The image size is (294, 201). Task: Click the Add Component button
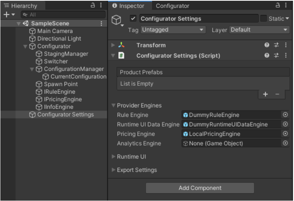200,188
